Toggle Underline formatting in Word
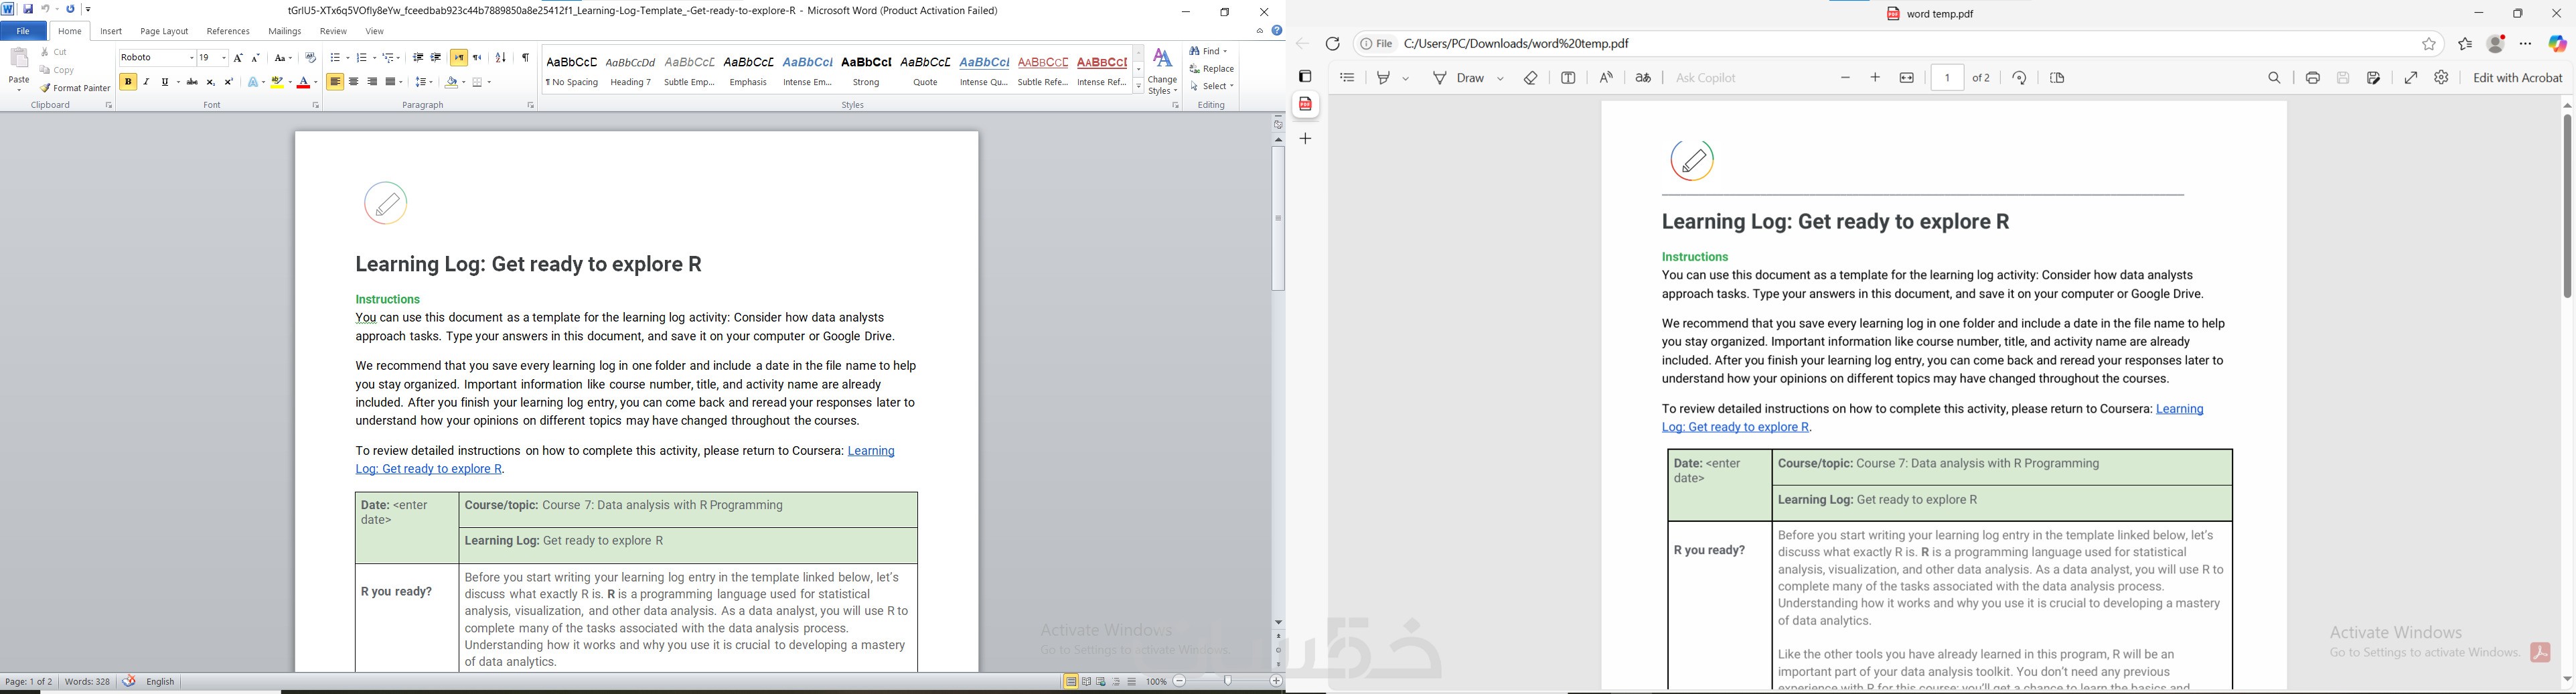Viewport: 2576px width, 694px height. click(165, 82)
